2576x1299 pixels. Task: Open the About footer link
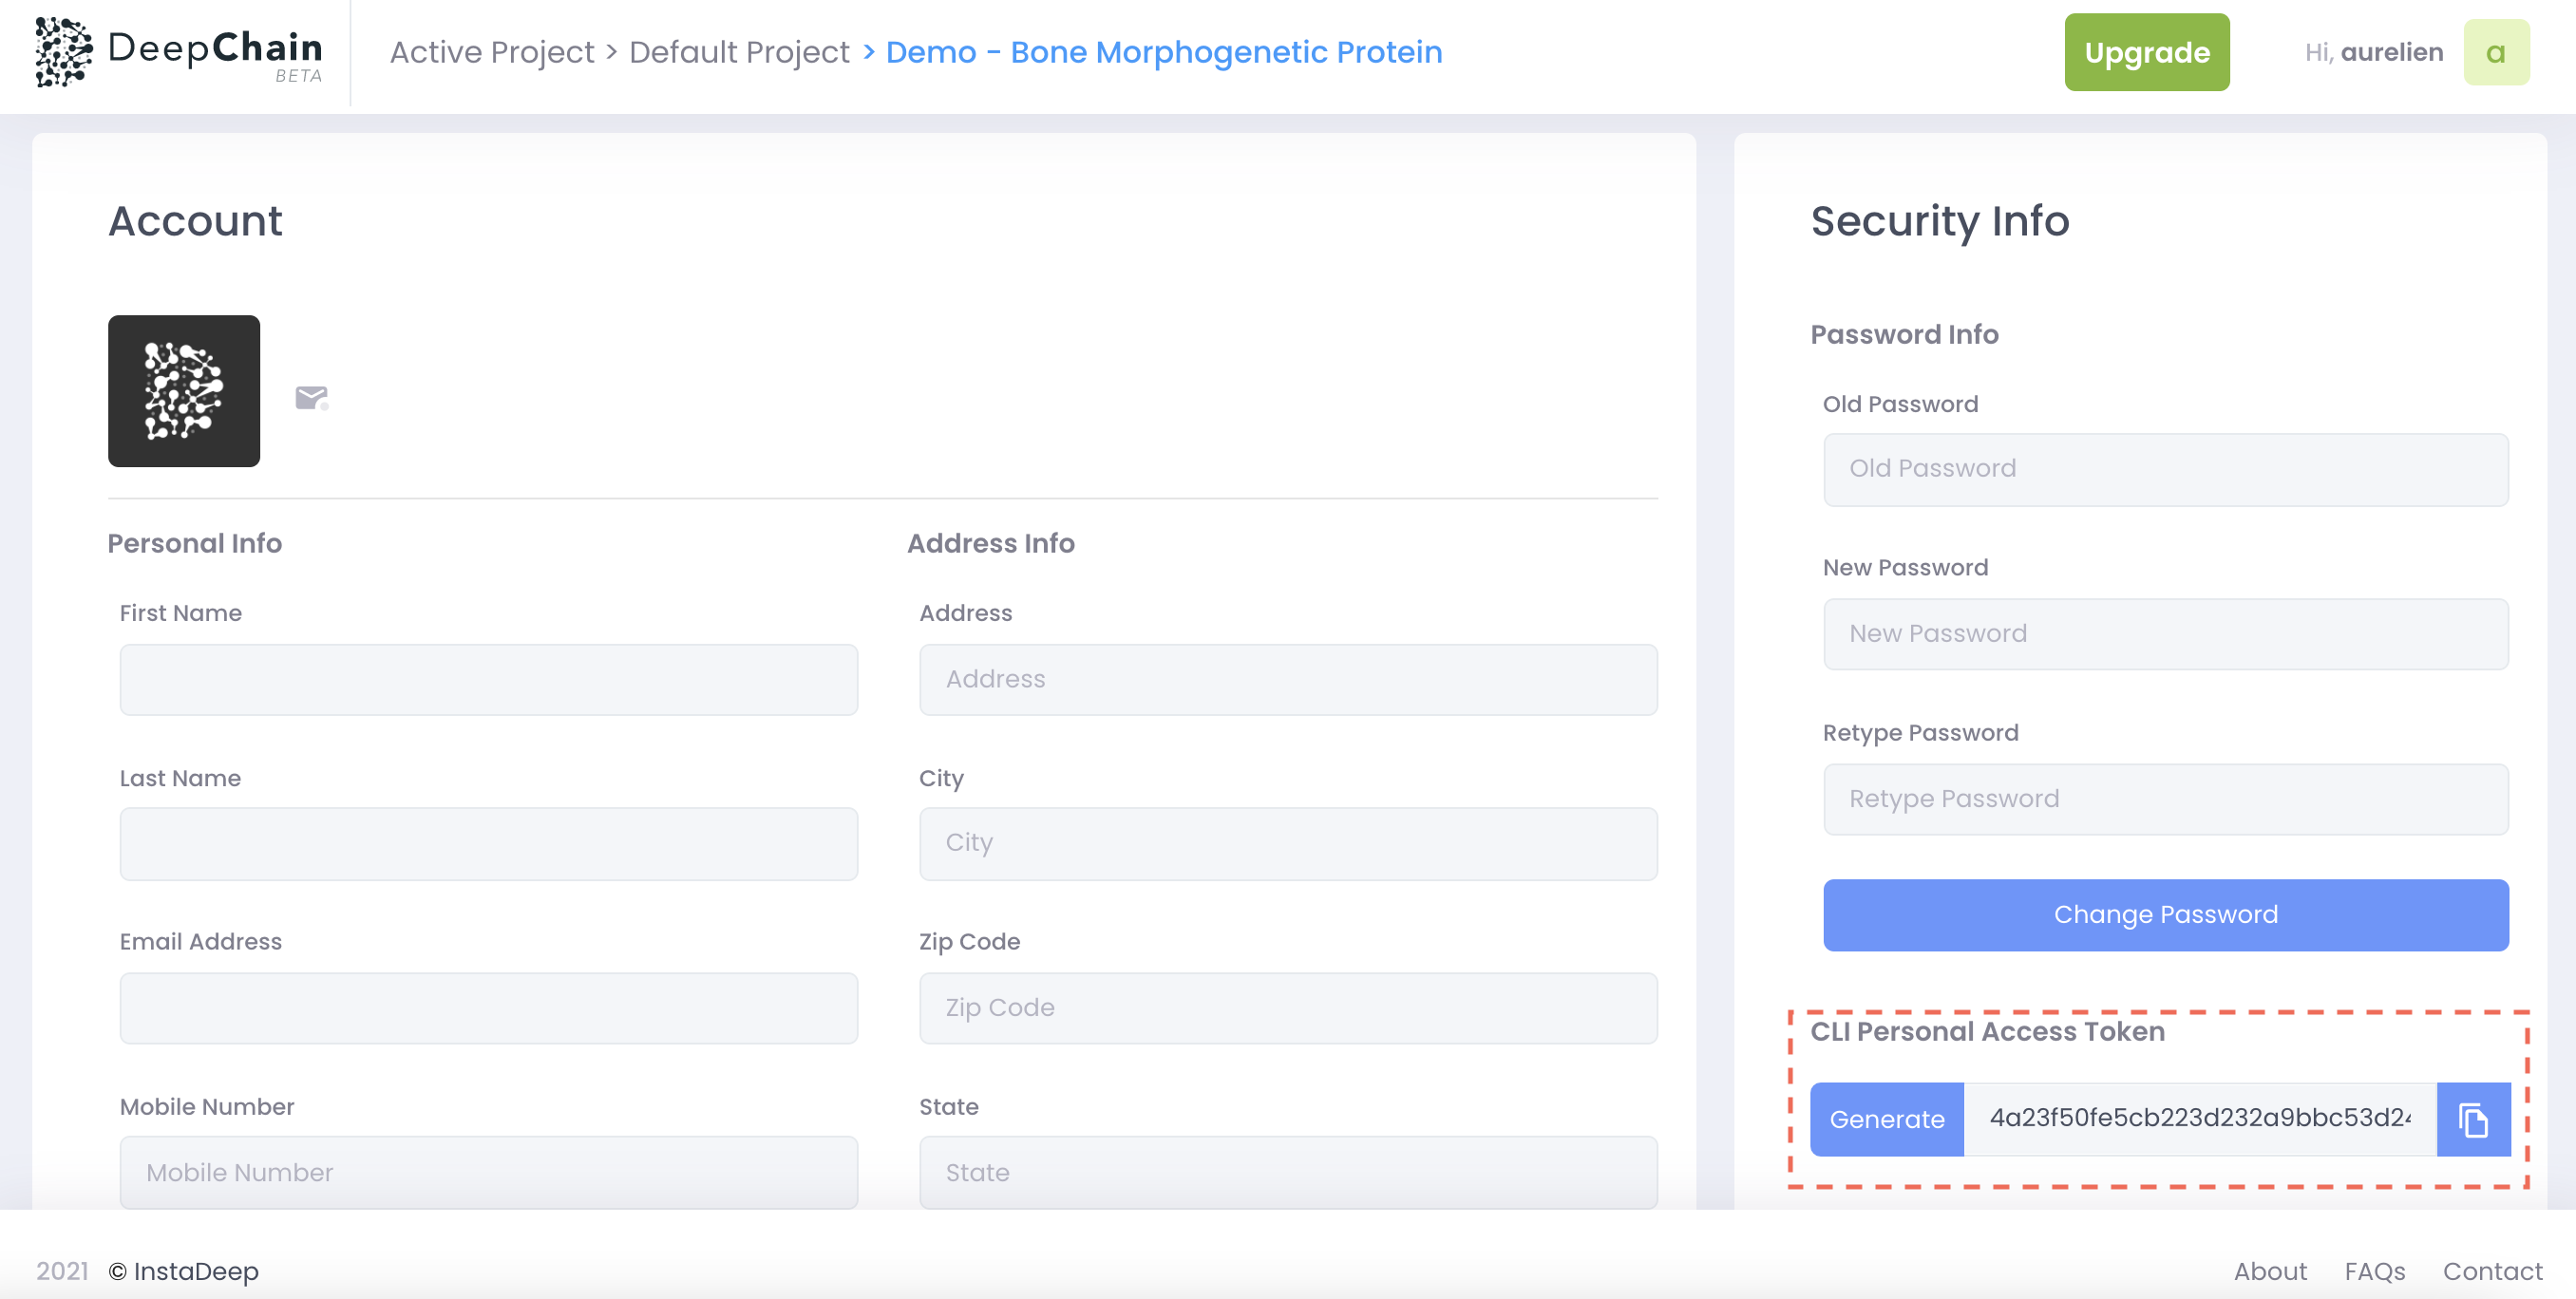[2270, 1271]
